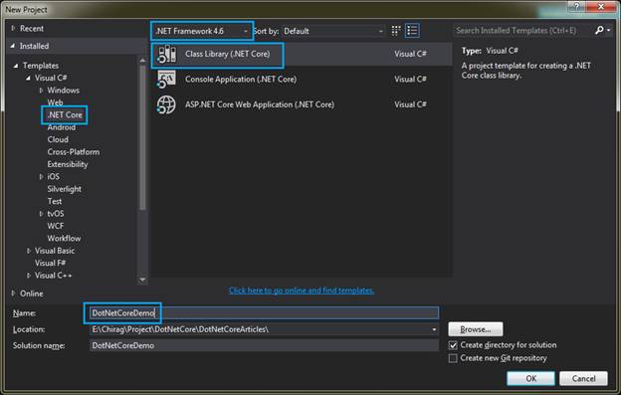The width and height of the screenshot is (621, 395).
Task: Click the Solution name field
Action: coord(264,345)
